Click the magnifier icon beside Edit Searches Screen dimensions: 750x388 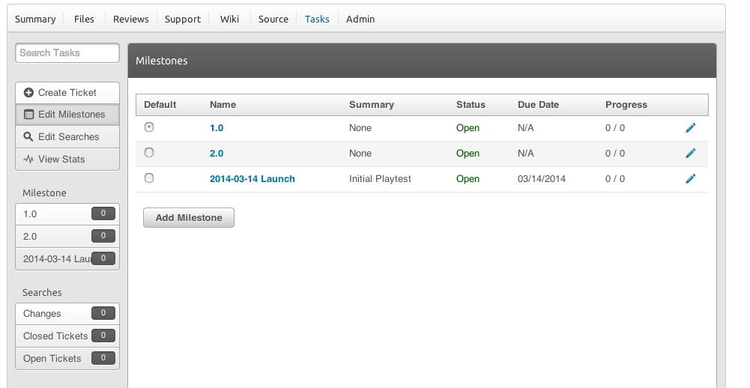click(x=28, y=137)
